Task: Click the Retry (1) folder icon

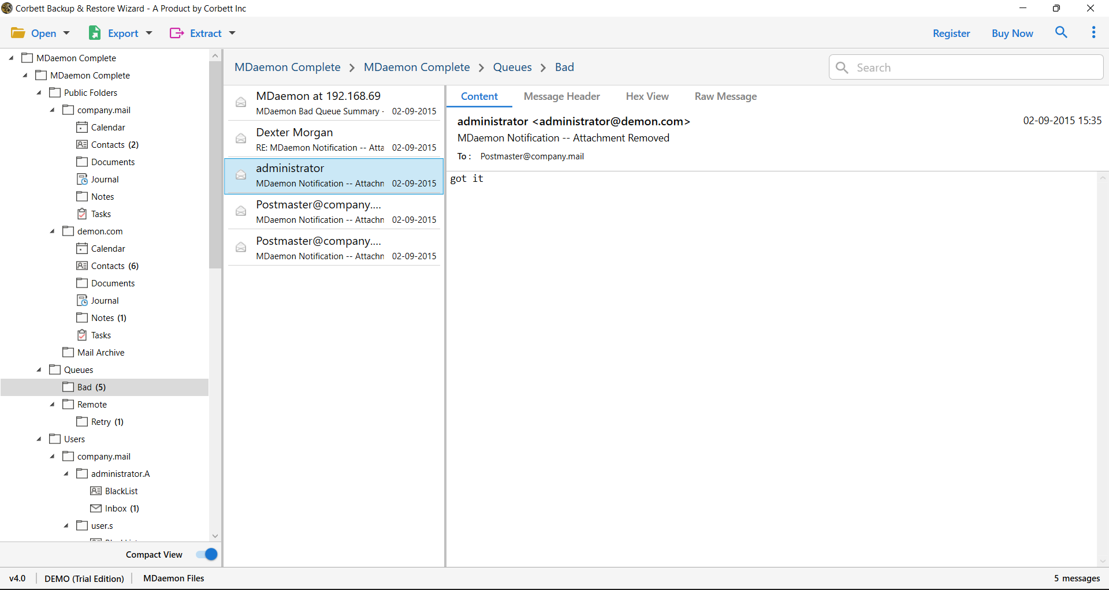Action: coord(82,421)
